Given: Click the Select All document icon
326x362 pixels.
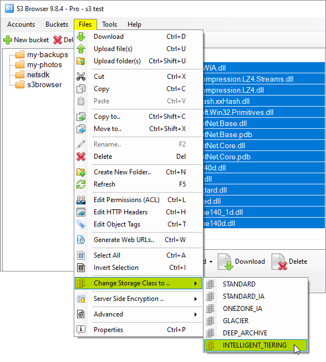Looking at the screenshot, I should point(81,255).
